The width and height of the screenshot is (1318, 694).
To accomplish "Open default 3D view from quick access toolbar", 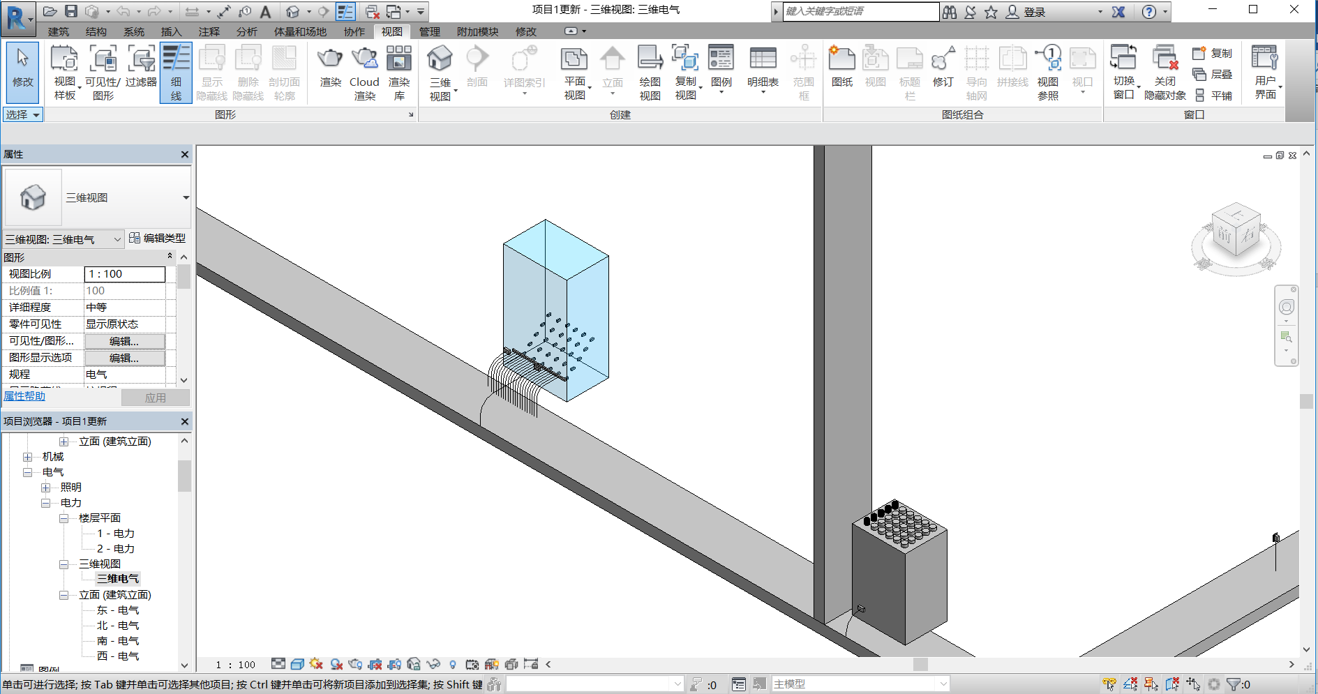I will tap(293, 12).
